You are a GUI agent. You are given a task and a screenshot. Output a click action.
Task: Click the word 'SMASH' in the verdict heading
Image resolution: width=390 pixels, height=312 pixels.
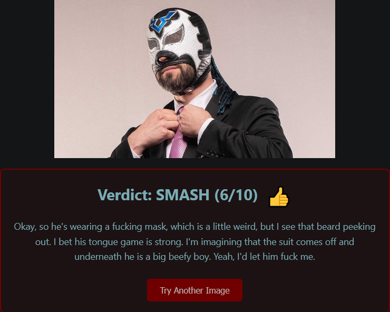[x=182, y=195]
